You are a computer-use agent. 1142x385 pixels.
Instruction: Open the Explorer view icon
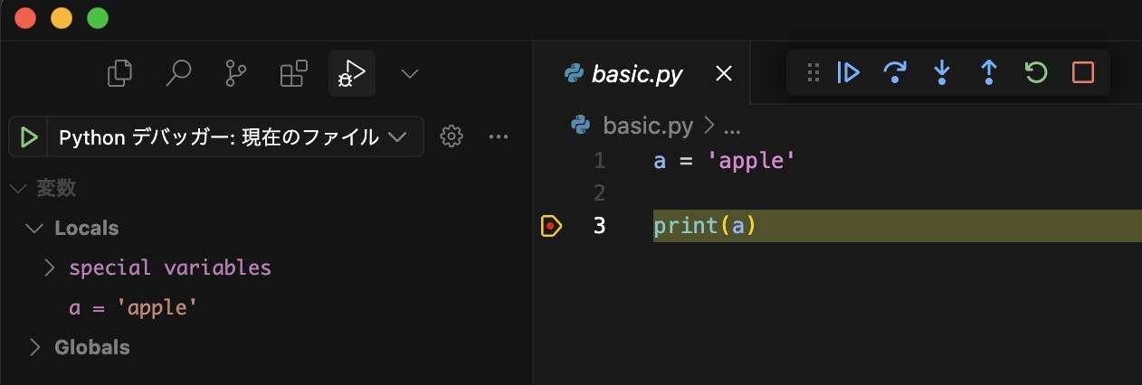tap(119, 73)
